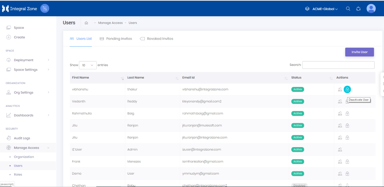Viewport: 384px width, 187px height.
Task: Sort table by Email id column
Action: 234,78
